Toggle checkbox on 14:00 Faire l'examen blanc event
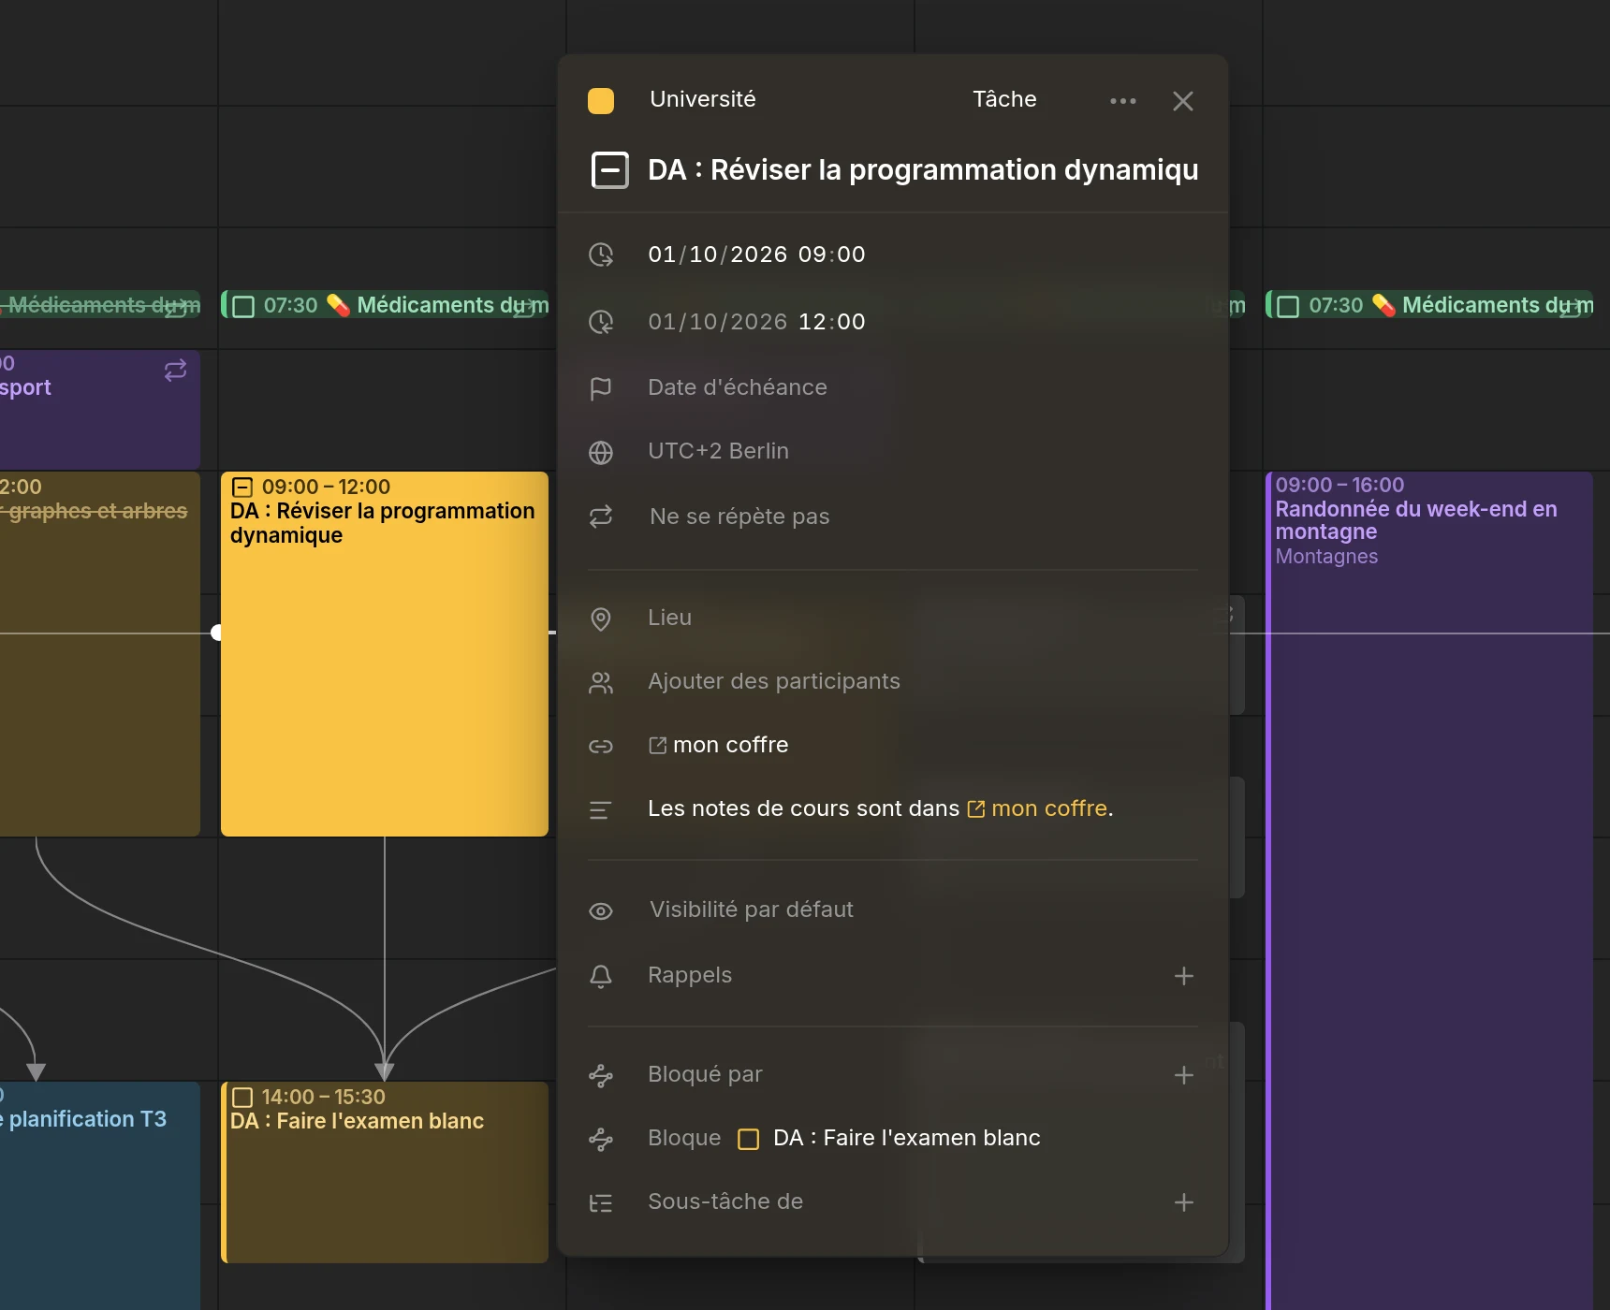1610x1310 pixels. (x=242, y=1097)
